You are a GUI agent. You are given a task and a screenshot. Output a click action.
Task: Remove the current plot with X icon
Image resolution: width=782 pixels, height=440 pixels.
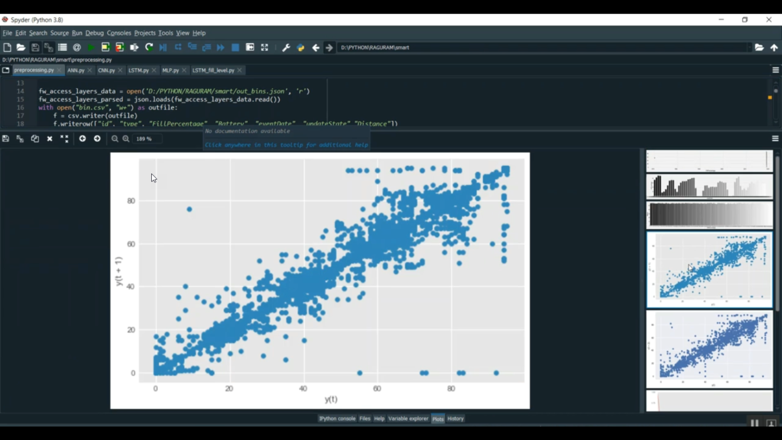50,139
